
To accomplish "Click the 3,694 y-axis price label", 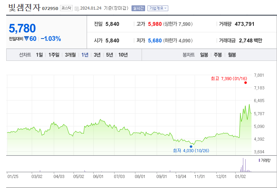I will pyautogui.click(x=259, y=152).
